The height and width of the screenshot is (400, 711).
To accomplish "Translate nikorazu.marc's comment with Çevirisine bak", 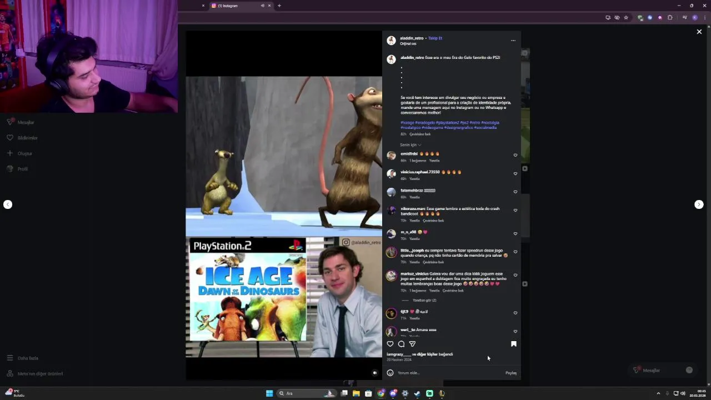I will click(433, 221).
